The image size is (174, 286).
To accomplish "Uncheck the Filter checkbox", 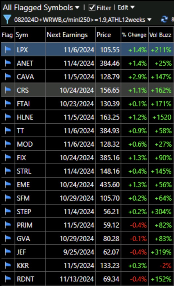I will pyautogui.click(x=92, y=8).
